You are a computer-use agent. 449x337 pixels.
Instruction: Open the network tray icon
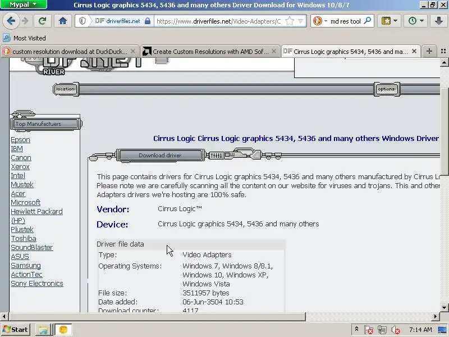tap(382, 330)
